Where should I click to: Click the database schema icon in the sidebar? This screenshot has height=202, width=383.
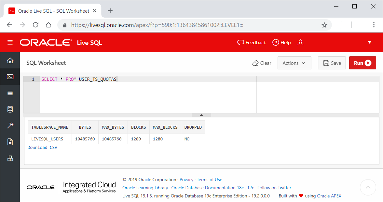click(10, 109)
